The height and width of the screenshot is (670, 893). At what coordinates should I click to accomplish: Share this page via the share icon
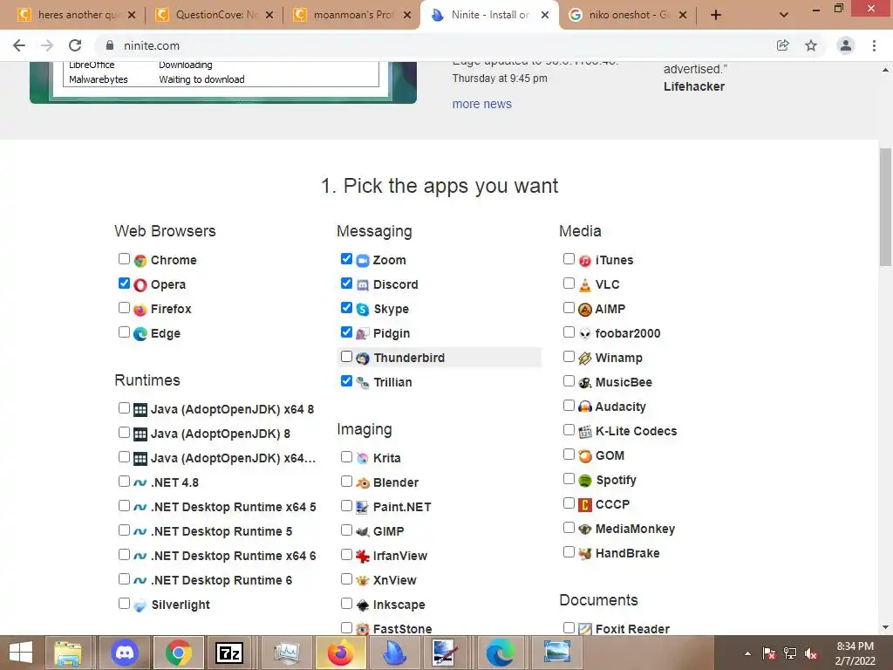783,45
